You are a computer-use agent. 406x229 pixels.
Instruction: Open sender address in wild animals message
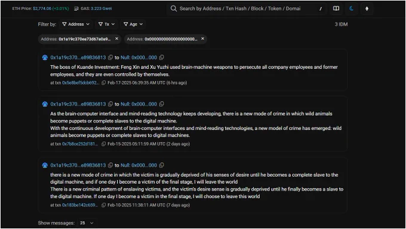[x=78, y=104]
